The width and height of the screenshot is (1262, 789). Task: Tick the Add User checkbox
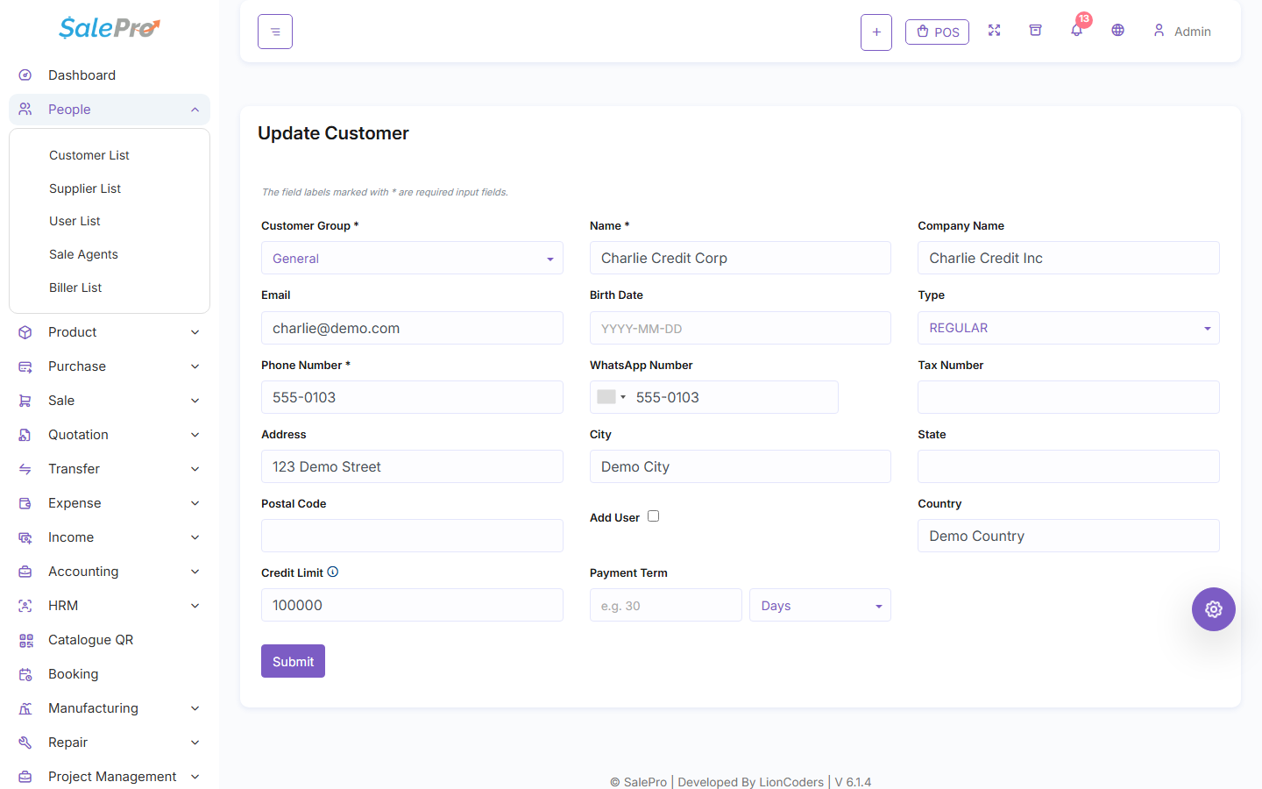653,516
